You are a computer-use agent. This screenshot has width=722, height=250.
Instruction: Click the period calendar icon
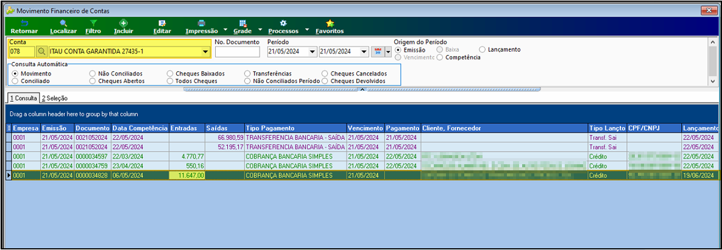tap(378, 52)
